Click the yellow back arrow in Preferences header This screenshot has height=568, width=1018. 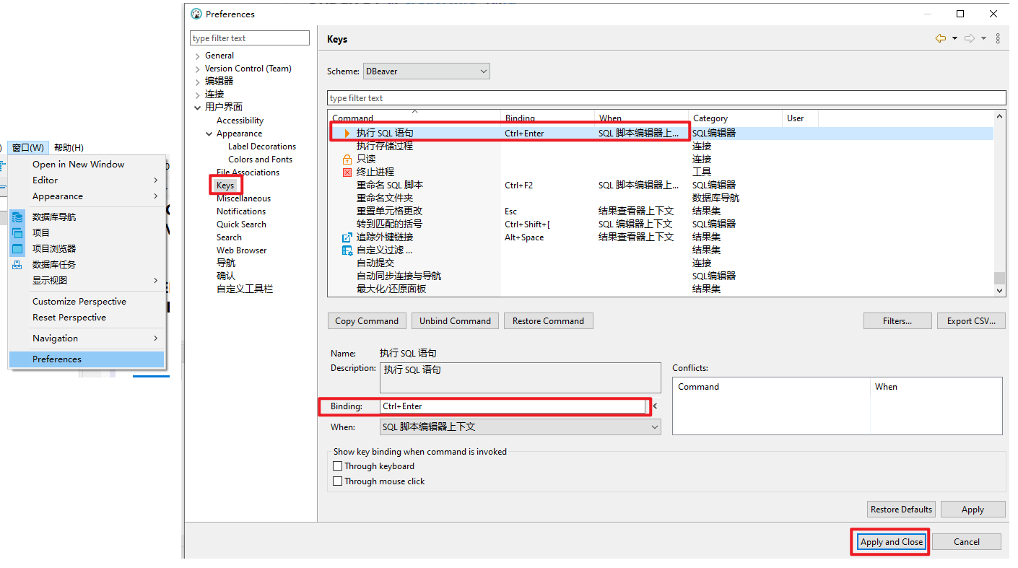pos(940,38)
